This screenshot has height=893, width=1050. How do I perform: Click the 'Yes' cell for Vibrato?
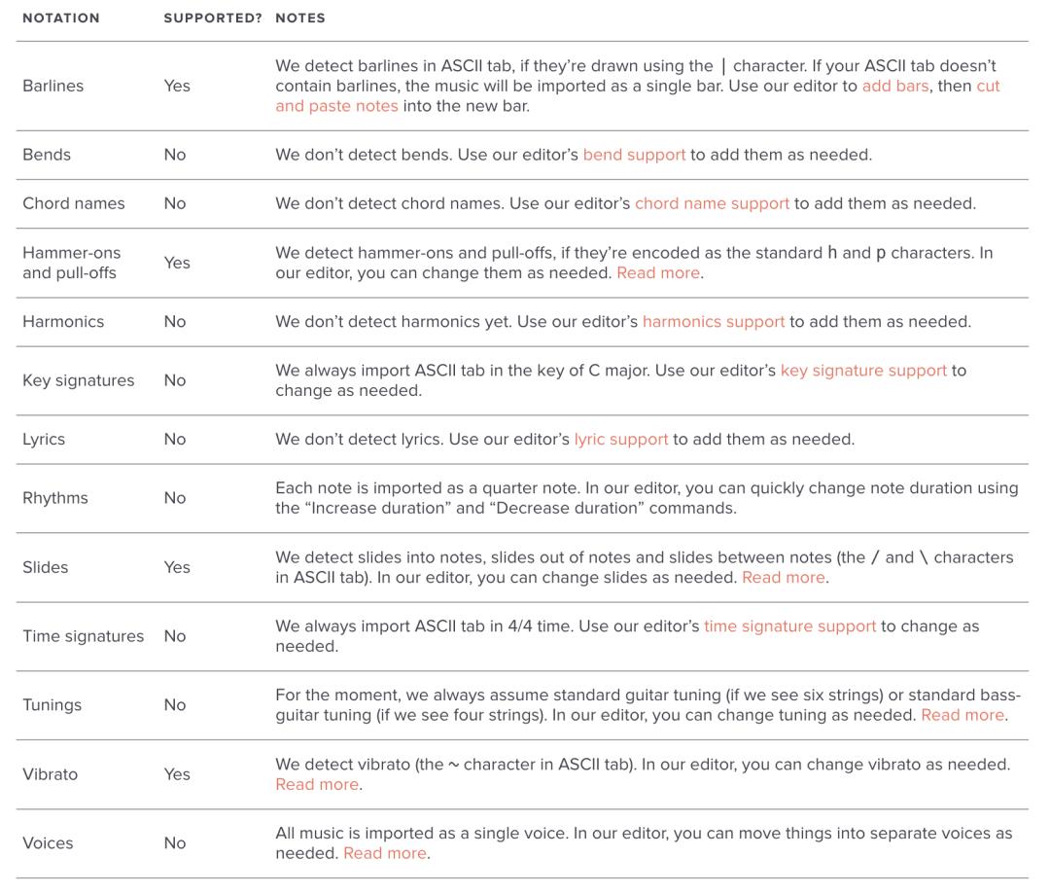point(177,774)
